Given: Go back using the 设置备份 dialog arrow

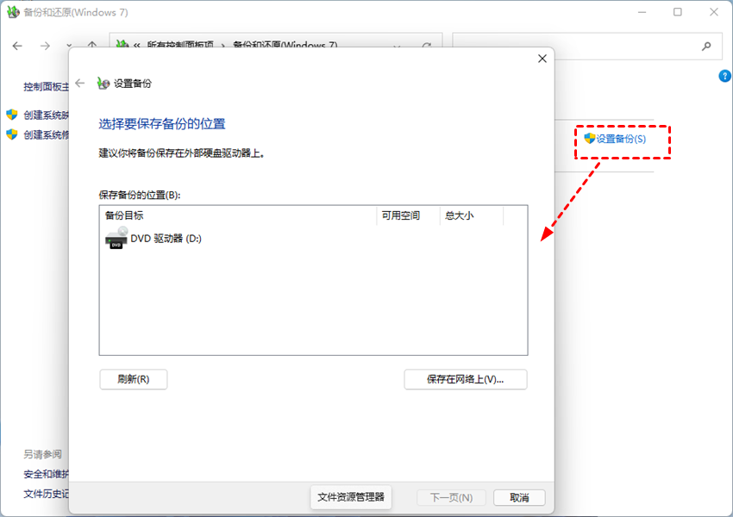Looking at the screenshot, I should 80,83.
